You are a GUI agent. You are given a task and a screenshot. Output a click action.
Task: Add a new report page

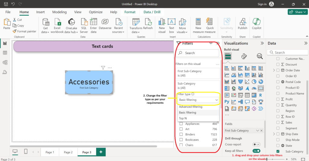coord(101,152)
